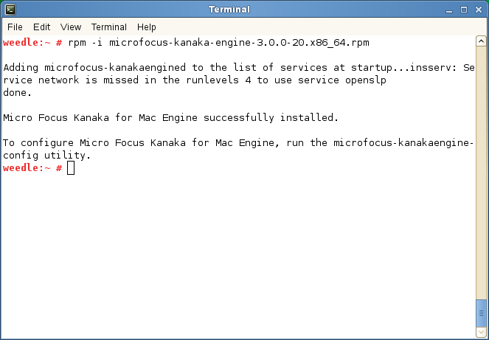The height and width of the screenshot is (340, 489).
Task: Click the vertical scrollbar thumb
Action: coord(481,313)
